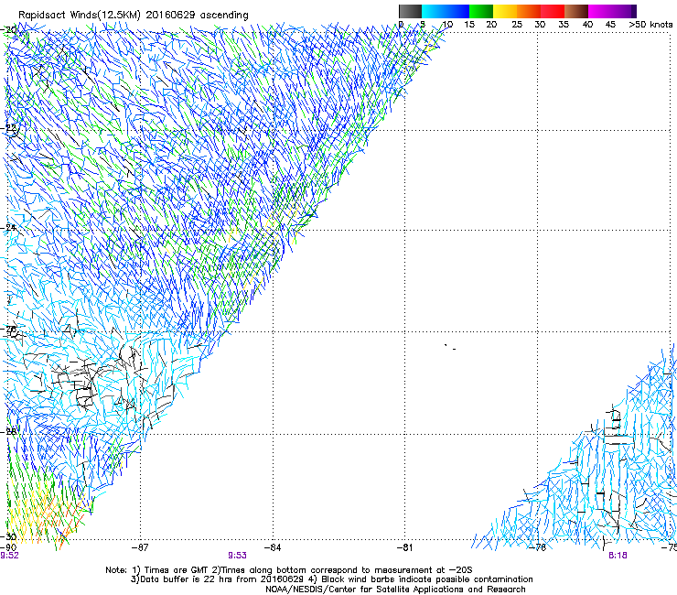Click the yellow 20-25 knots legend swatch
The height and width of the screenshot is (595, 677).
tap(505, 11)
